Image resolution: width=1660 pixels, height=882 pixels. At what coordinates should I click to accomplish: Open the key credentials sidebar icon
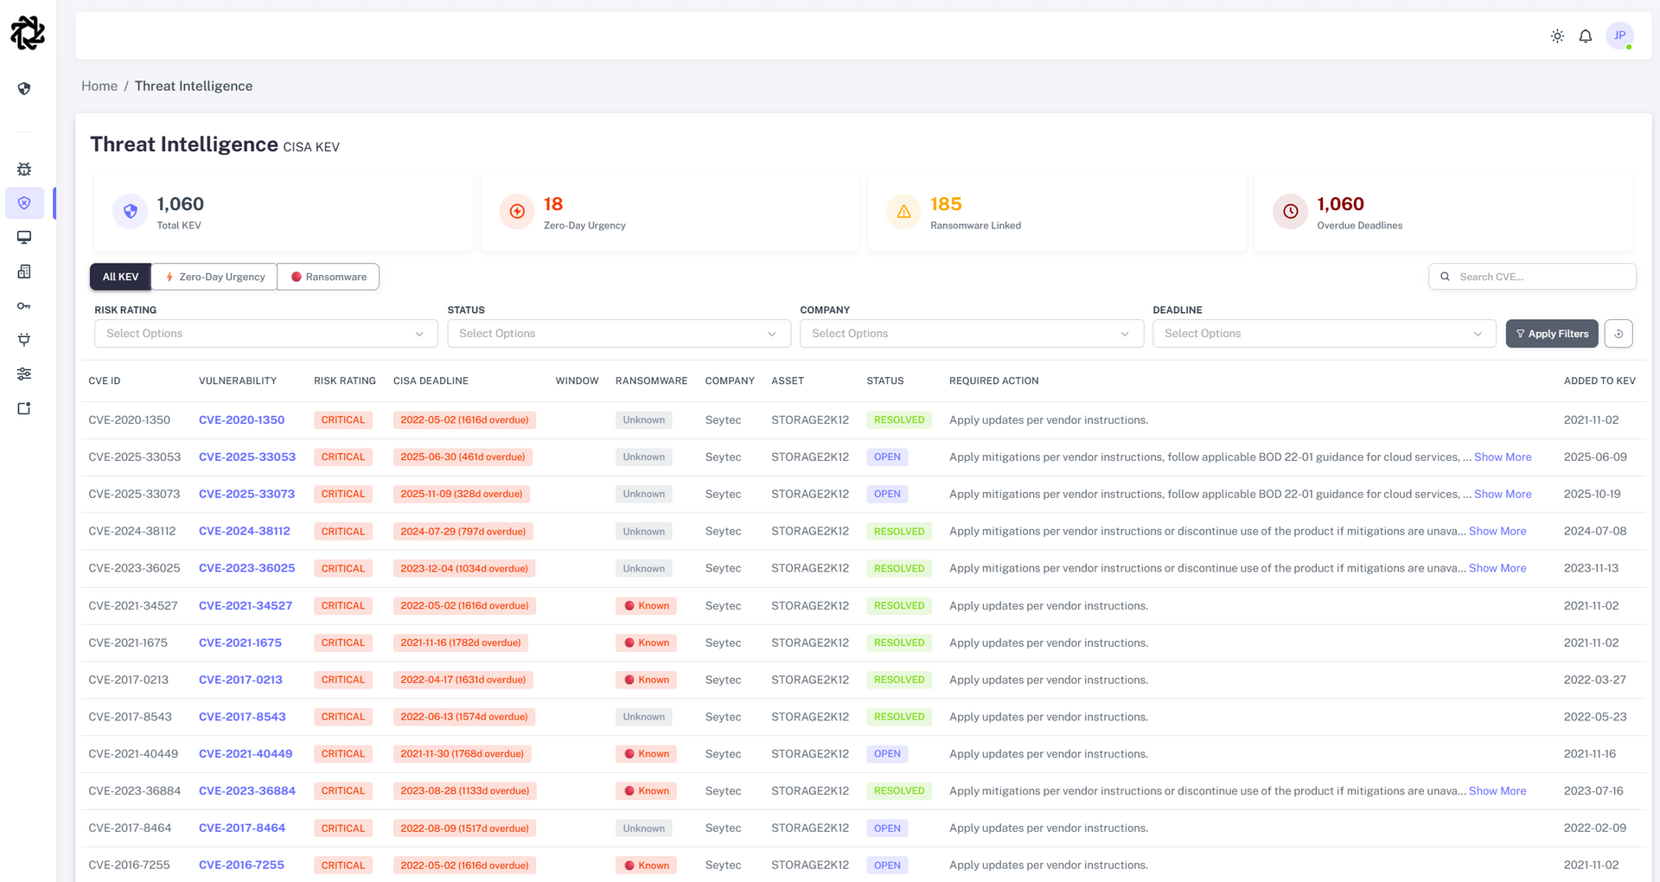click(x=24, y=306)
